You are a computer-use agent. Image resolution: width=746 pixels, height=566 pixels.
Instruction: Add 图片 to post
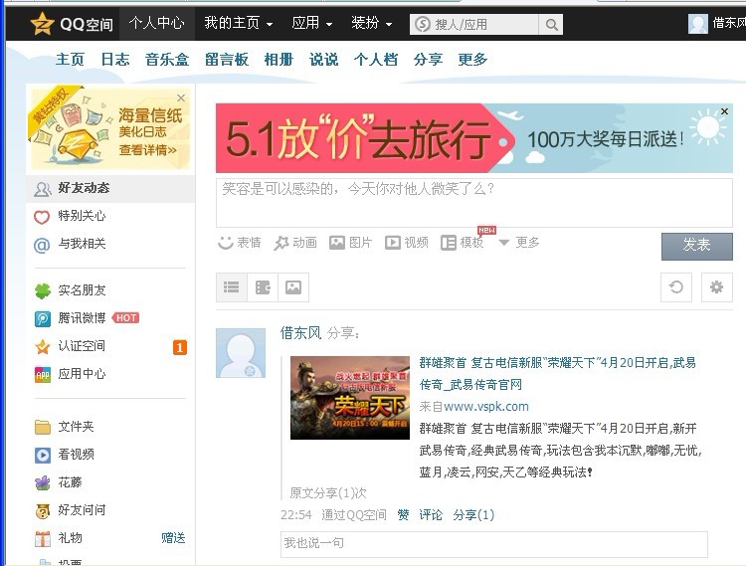click(x=351, y=243)
